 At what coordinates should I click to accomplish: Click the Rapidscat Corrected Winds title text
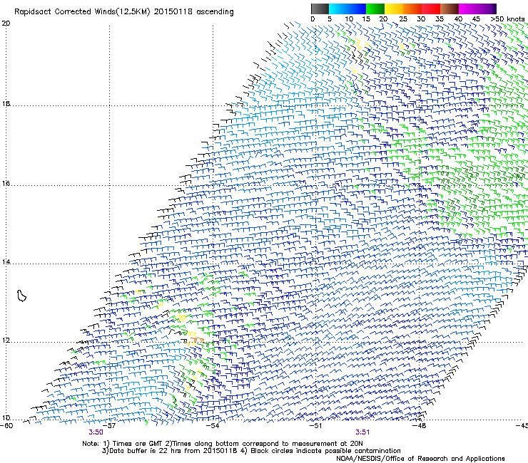tap(124, 12)
